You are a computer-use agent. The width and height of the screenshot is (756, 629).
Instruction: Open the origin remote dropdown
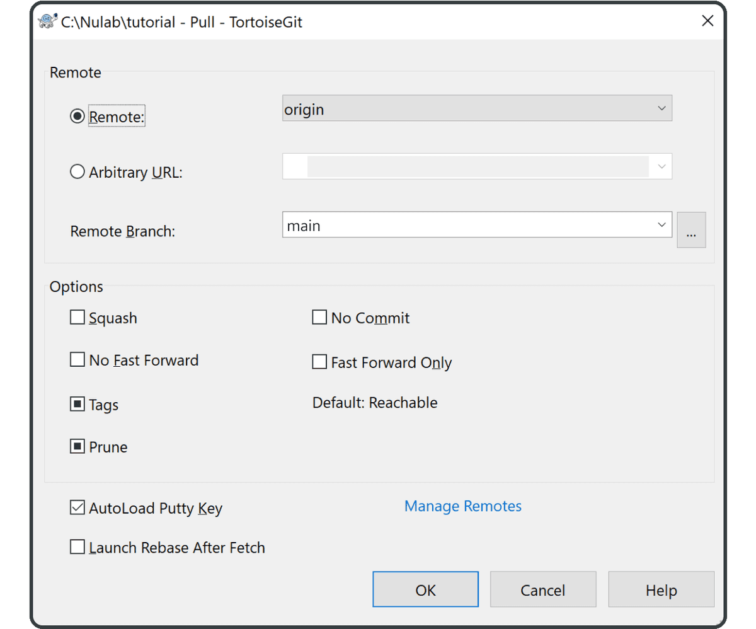[x=661, y=108]
